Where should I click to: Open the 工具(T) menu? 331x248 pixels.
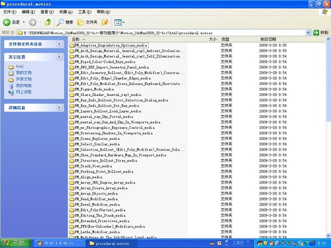coord(84,12)
